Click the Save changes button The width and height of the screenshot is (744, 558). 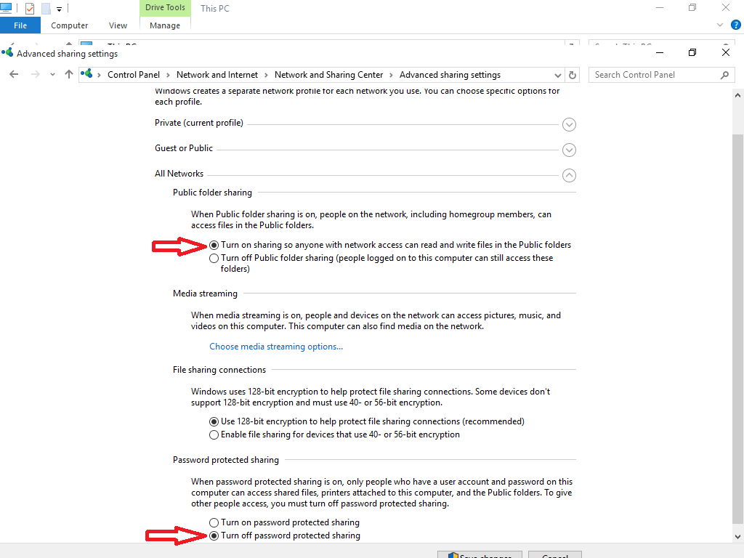coord(479,554)
